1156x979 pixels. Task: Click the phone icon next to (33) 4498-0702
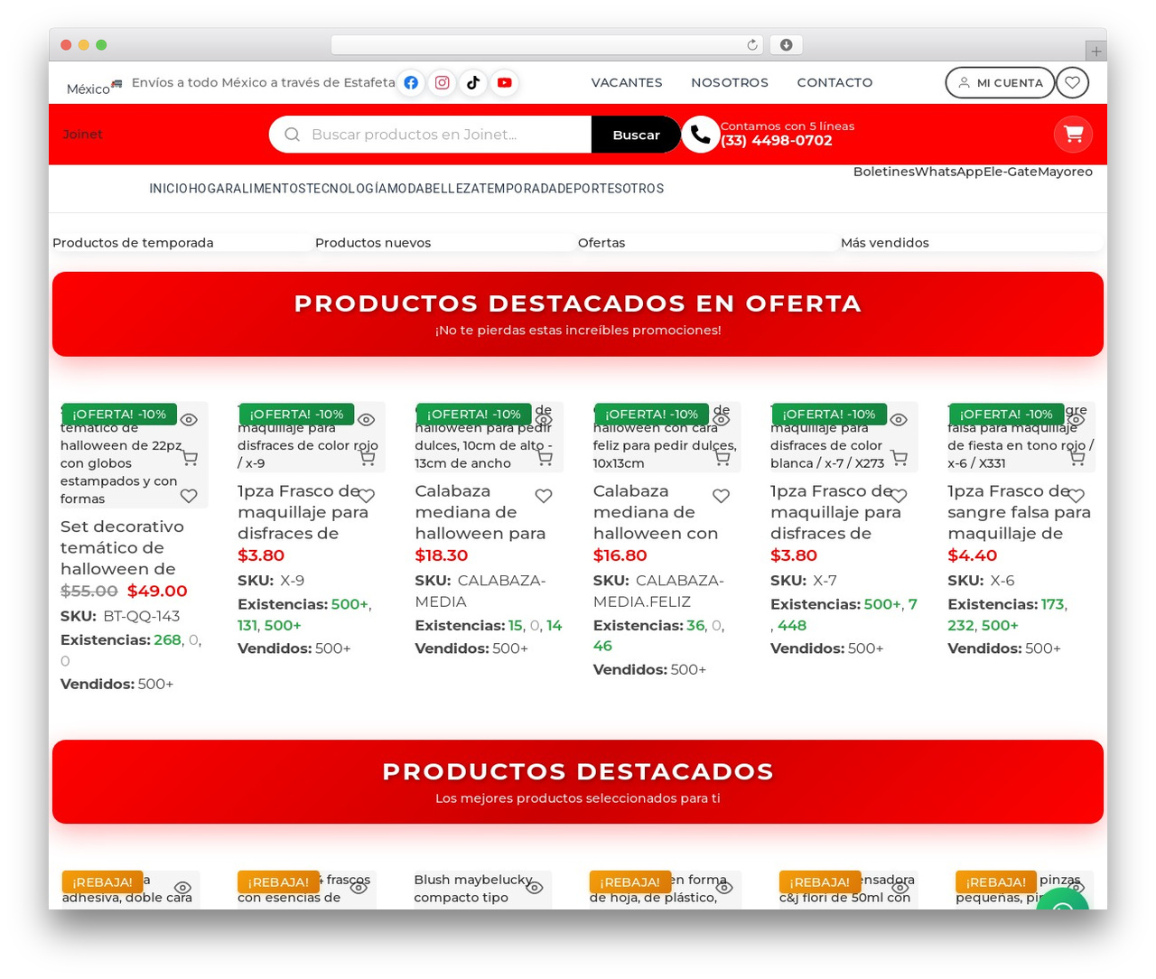click(x=700, y=135)
